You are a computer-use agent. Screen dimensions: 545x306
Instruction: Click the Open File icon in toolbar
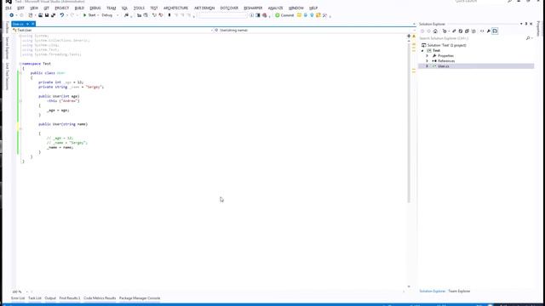tap(40, 15)
